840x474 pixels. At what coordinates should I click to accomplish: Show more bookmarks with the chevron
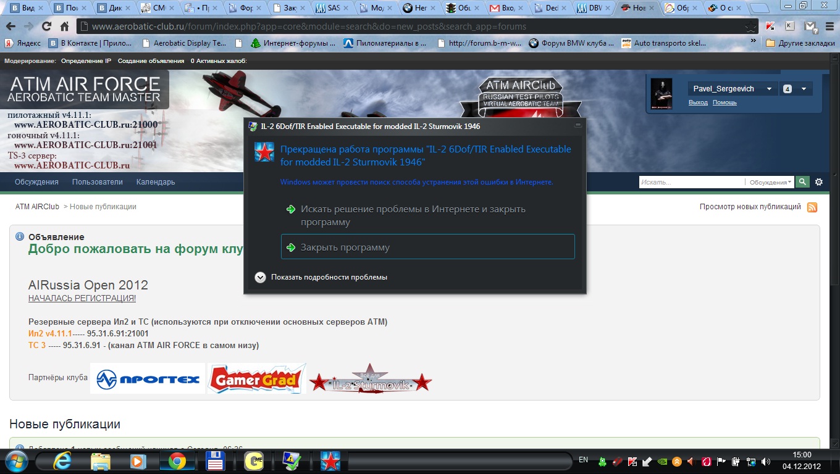(x=753, y=41)
